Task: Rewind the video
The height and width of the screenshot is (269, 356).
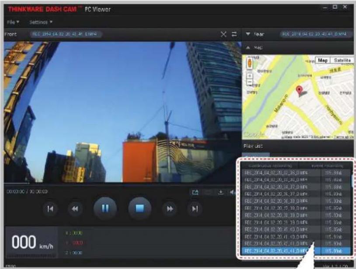Action: click(x=75, y=208)
